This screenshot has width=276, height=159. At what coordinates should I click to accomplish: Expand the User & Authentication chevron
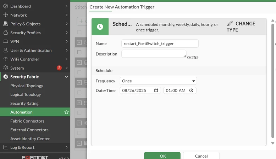tap(67, 50)
